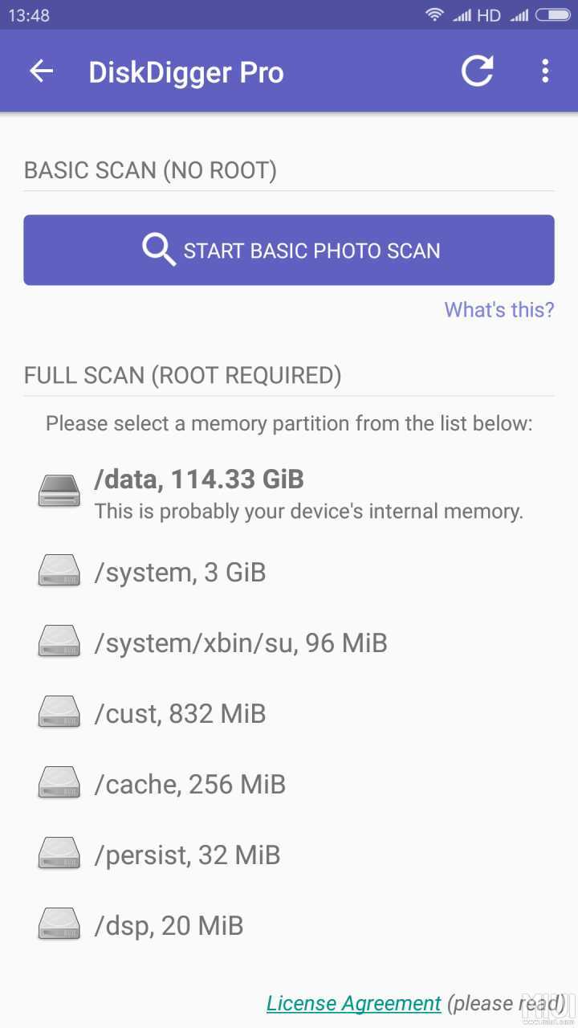The image size is (578, 1028).
Task: Select /data, 114.33 GiB partition
Action: coord(289,493)
